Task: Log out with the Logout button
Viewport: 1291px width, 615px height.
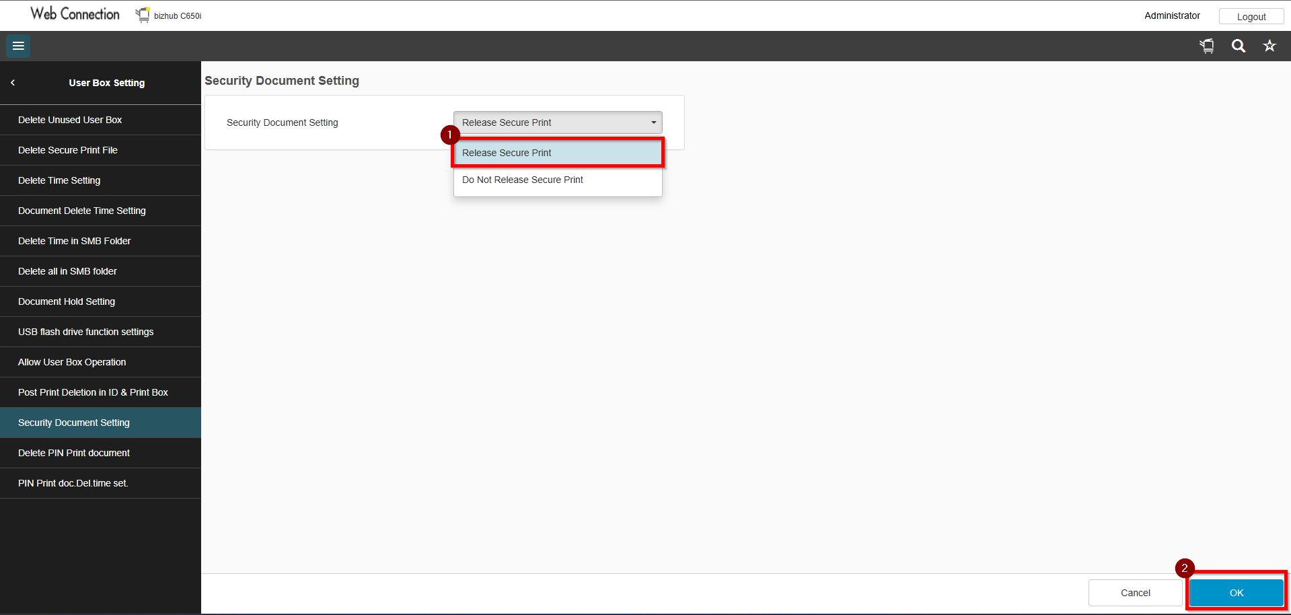Action: (1251, 16)
